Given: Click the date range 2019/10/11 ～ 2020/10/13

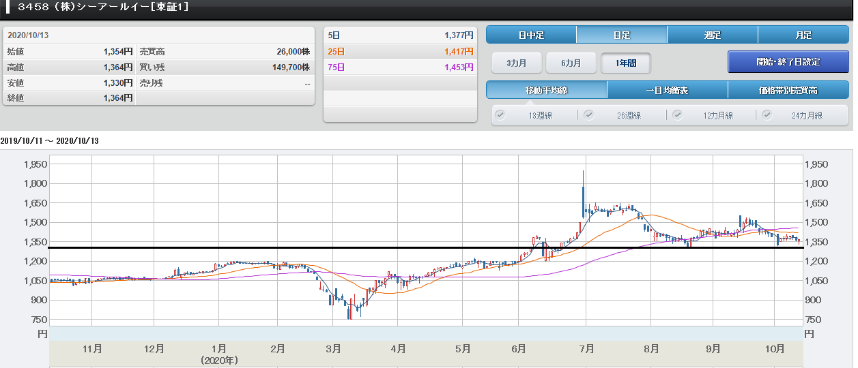Looking at the screenshot, I should coord(50,140).
